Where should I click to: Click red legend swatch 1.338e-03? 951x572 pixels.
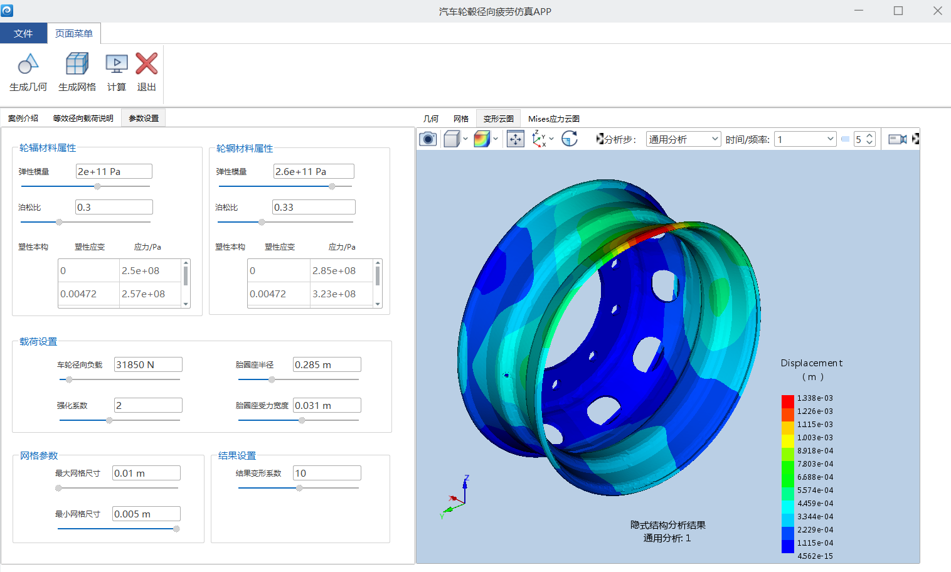[x=788, y=401]
